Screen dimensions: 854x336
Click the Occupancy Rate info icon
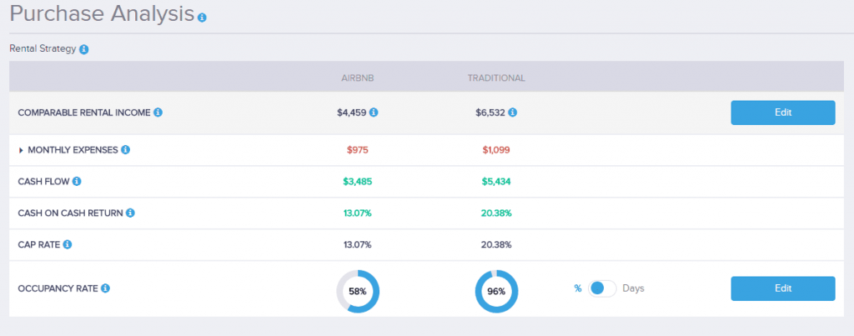(x=106, y=288)
